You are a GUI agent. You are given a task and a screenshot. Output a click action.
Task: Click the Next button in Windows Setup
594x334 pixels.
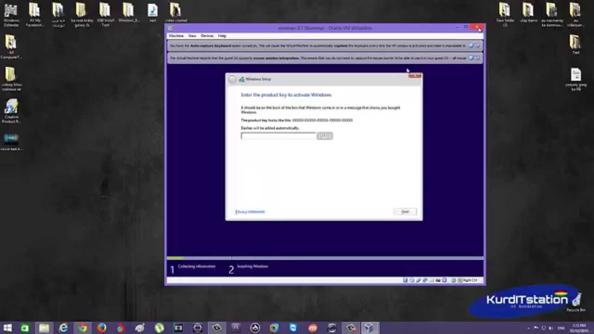405,212
